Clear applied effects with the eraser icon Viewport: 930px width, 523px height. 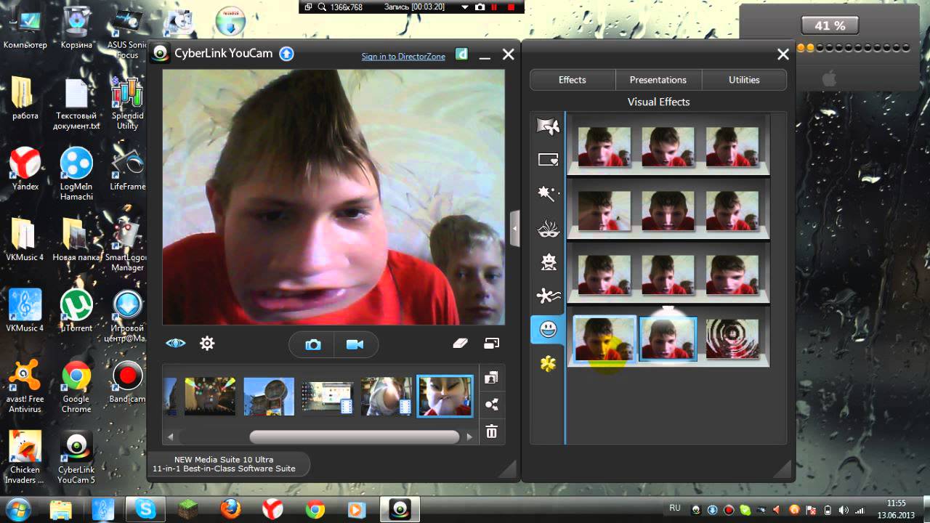click(x=460, y=343)
